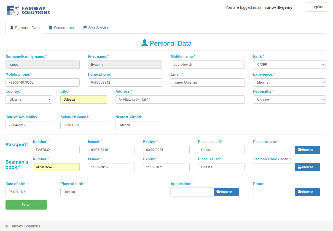Expand the Experience dropdown
The image size is (333, 231).
click(x=289, y=82)
